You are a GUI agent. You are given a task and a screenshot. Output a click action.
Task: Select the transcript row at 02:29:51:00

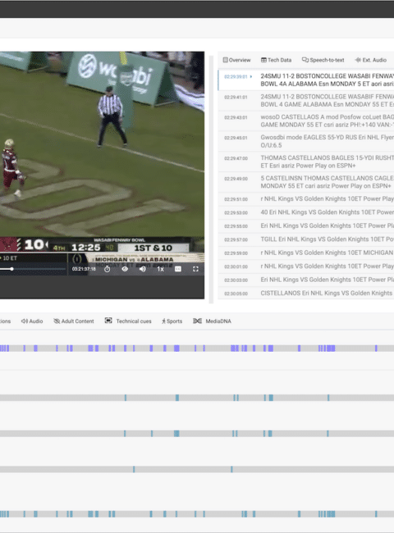pyautogui.click(x=306, y=199)
